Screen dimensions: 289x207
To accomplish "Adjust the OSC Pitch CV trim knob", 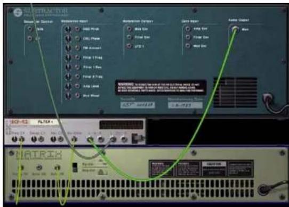I will [68, 29].
